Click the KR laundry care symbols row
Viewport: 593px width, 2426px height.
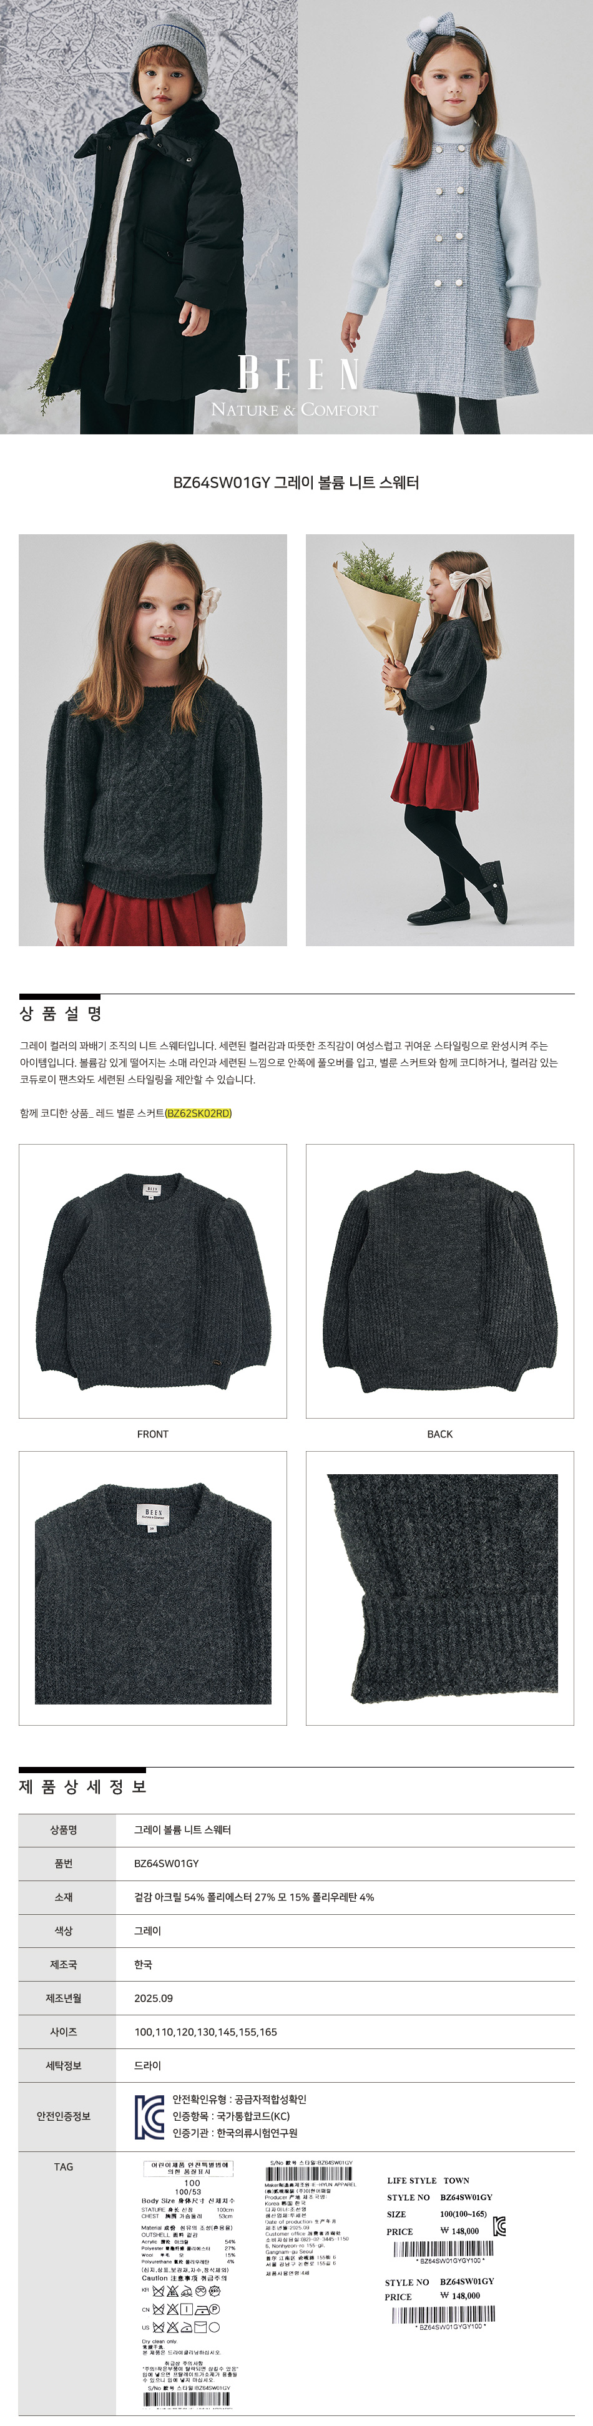click(181, 2291)
